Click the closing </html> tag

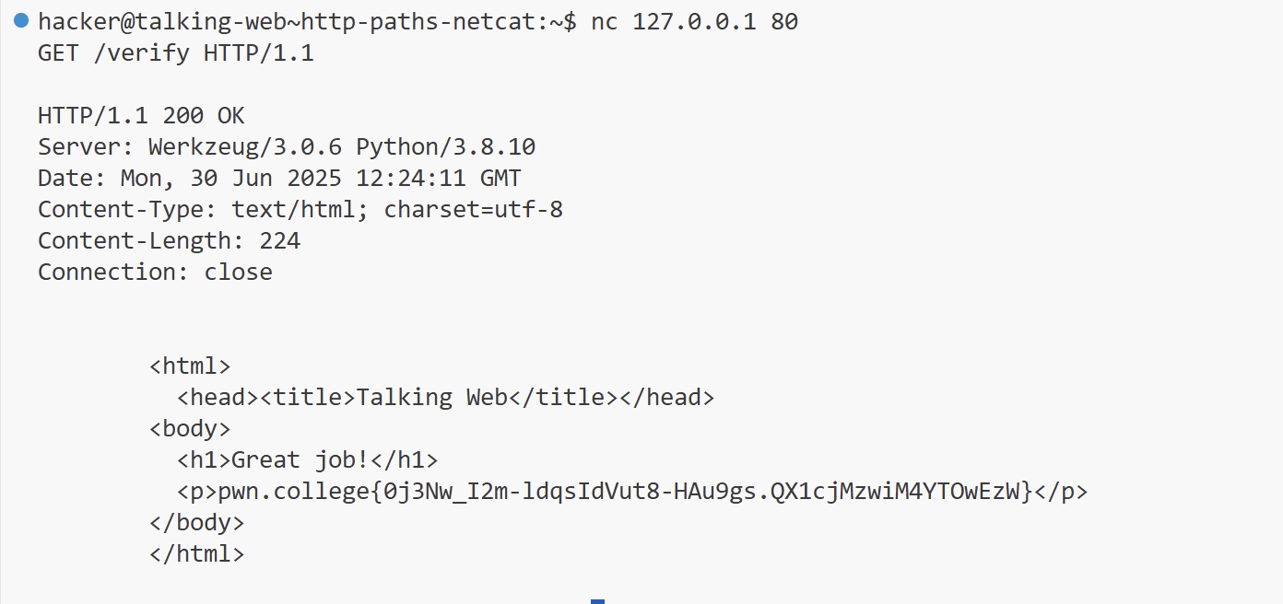pos(196,554)
